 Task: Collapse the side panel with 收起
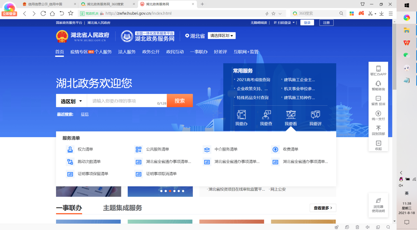pos(378,145)
